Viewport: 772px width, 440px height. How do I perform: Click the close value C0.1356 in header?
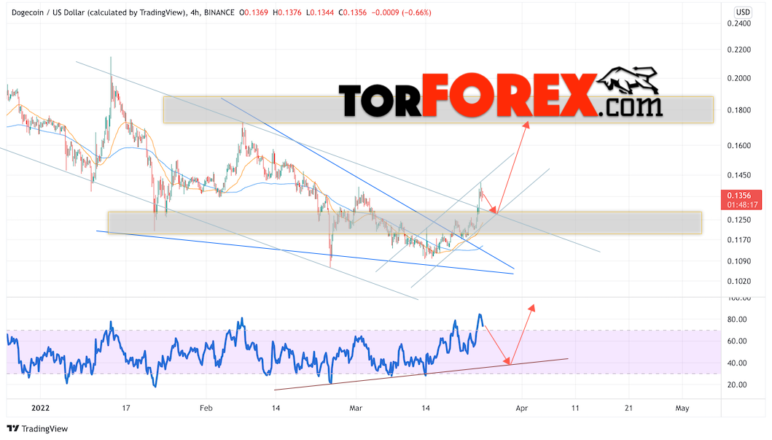tap(352, 13)
